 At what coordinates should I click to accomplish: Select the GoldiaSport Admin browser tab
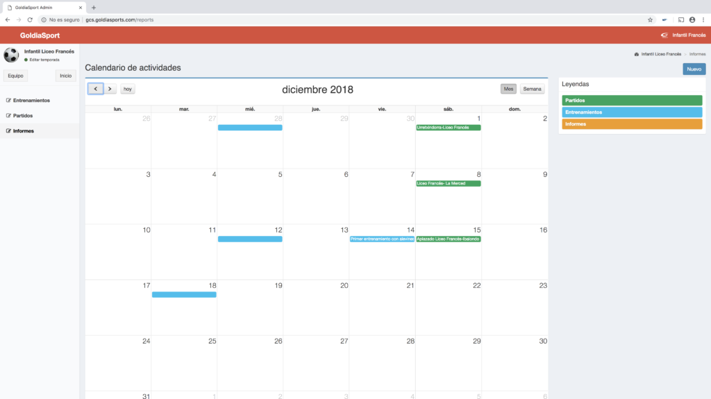pos(42,8)
